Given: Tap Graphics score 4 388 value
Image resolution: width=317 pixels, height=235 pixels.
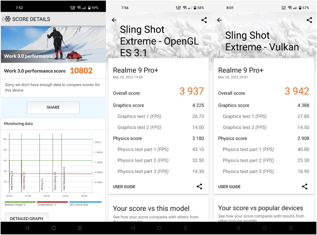Looking at the screenshot, I should tap(303, 105).
